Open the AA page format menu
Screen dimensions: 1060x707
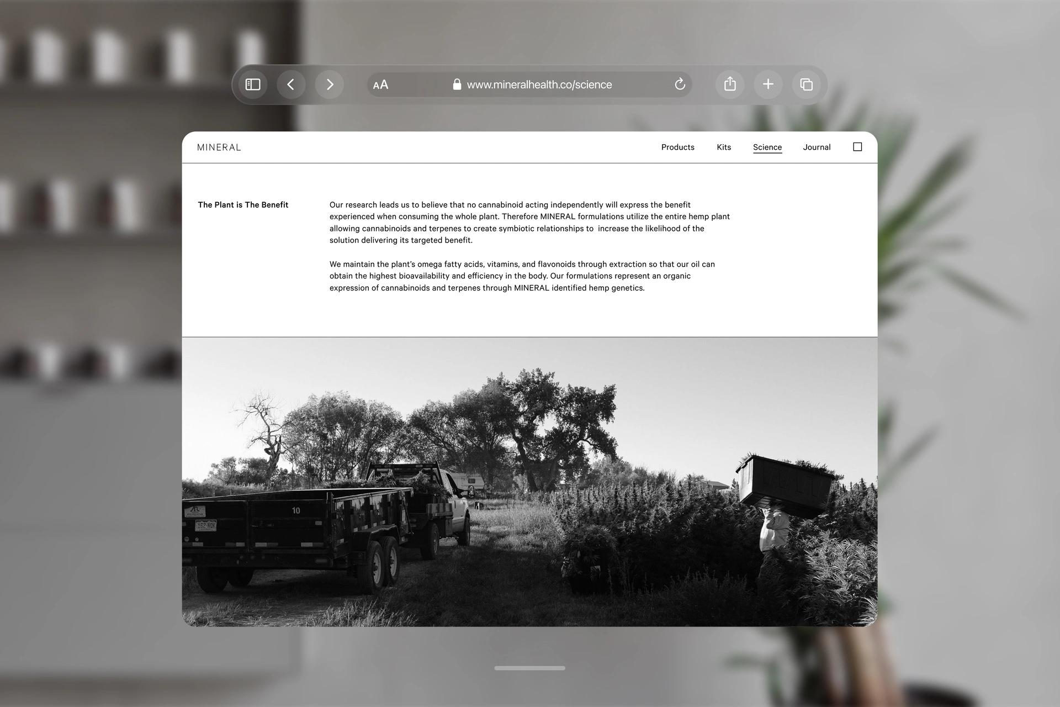(x=380, y=85)
